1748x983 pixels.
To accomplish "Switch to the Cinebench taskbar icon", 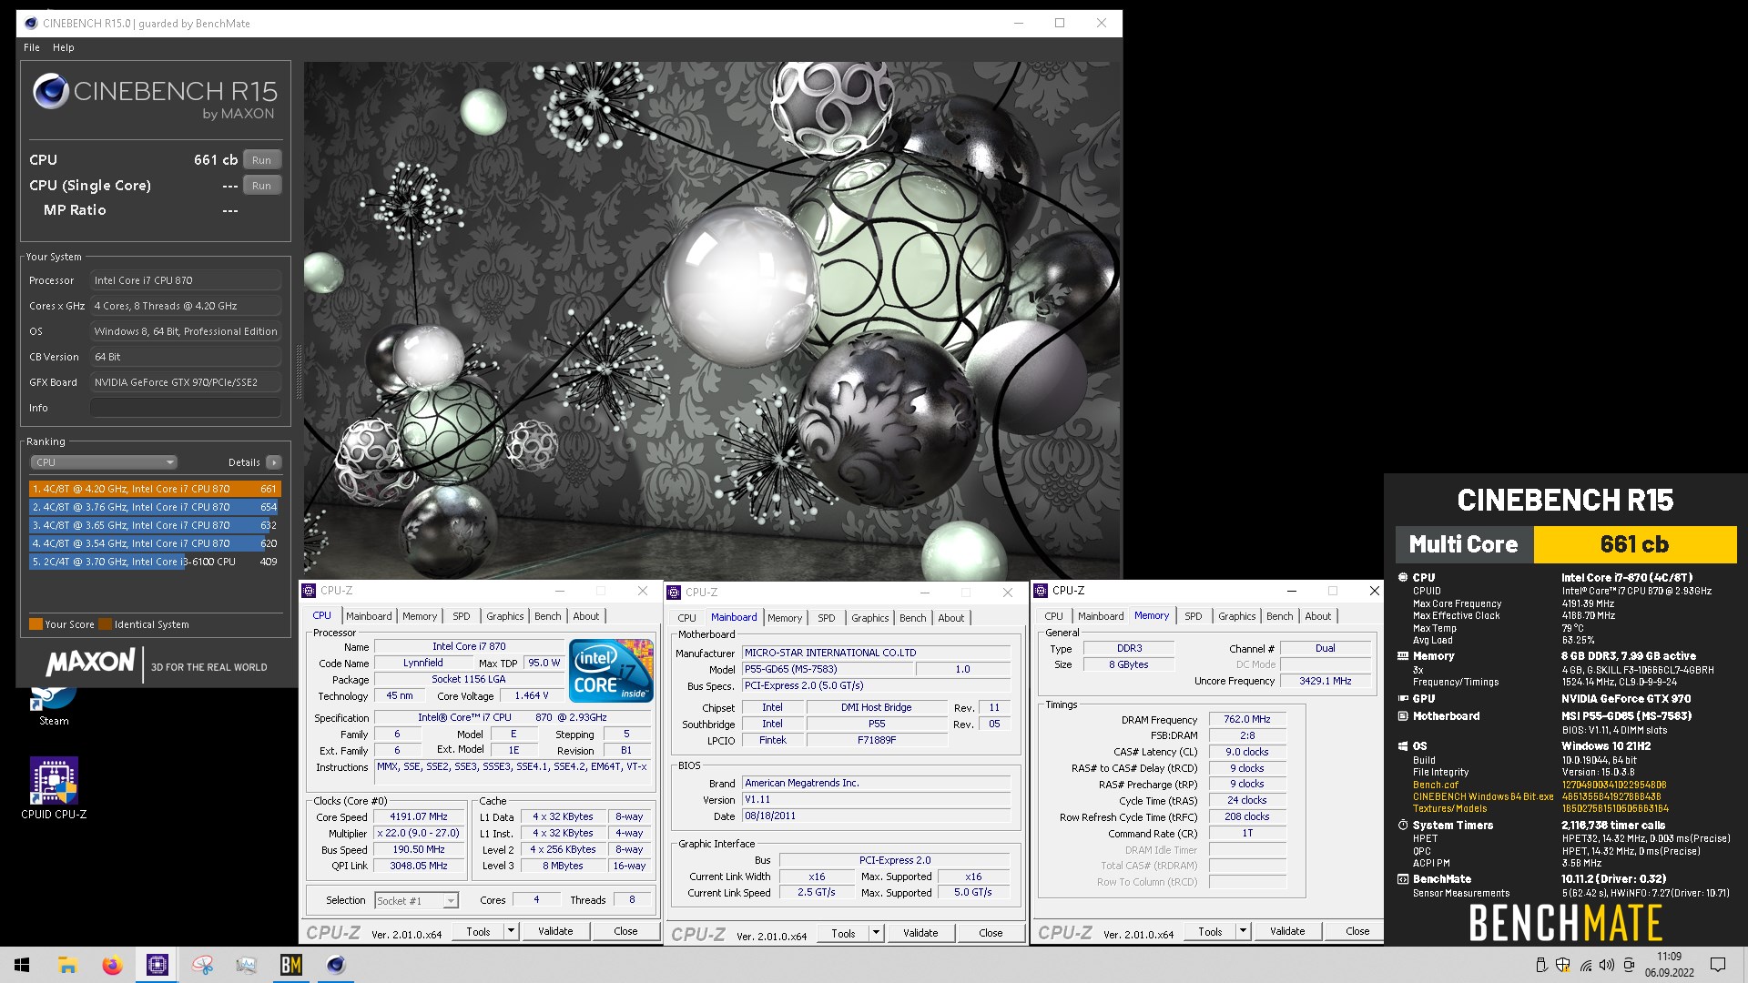I will point(335,965).
